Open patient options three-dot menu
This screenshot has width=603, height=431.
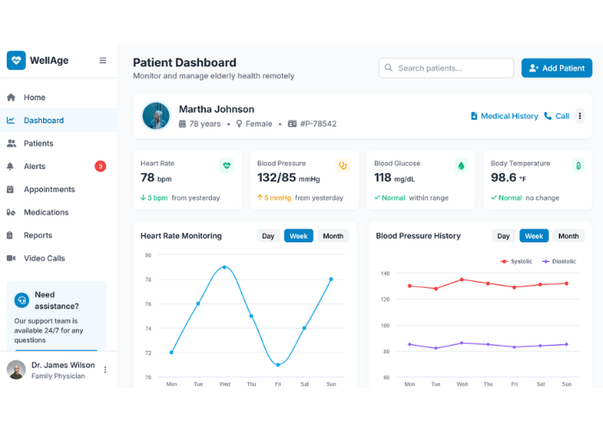(580, 116)
